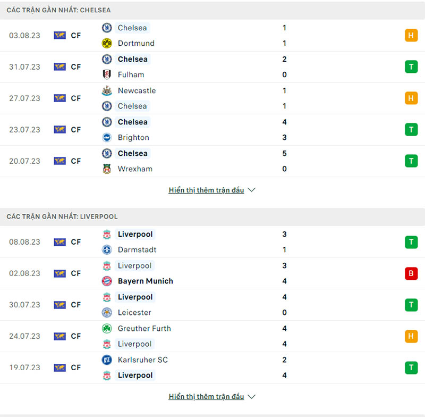The height and width of the screenshot is (417, 425).
Task: Click the Dortmund club crest icon
Action: point(107,43)
